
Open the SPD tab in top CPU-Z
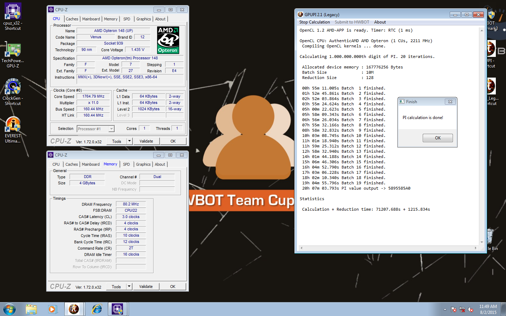tap(127, 19)
